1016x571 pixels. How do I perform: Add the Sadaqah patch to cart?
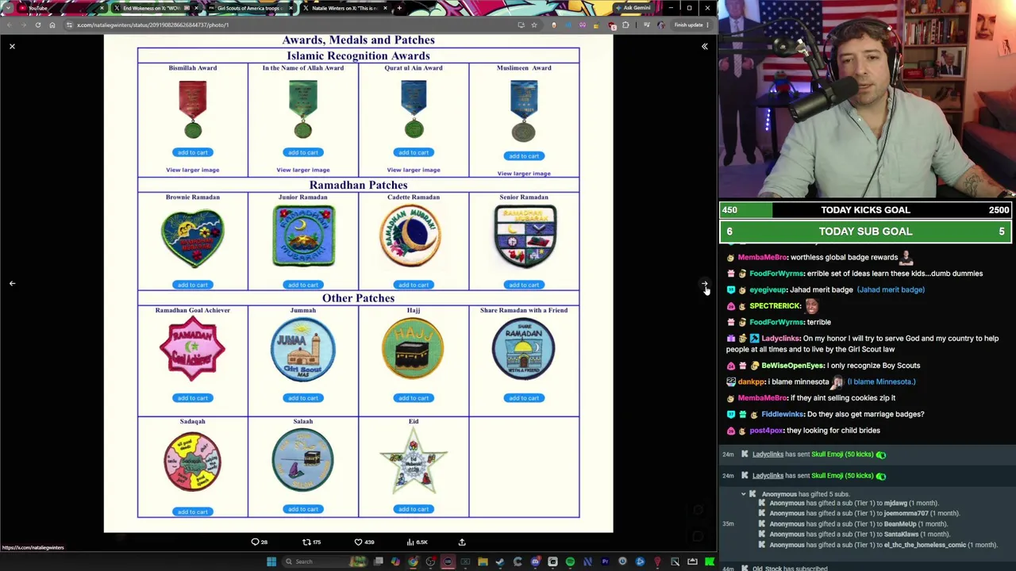[192, 512]
